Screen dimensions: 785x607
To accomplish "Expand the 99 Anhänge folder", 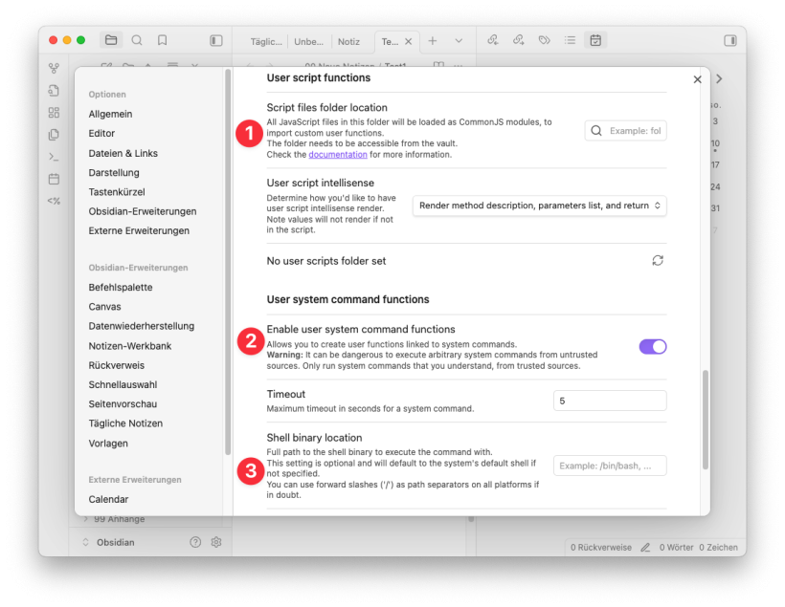I will 115,519.
